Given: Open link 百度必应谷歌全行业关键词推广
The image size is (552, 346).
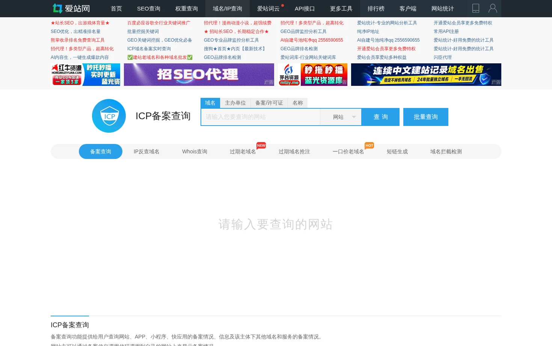Looking at the screenshot, I should pyautogui.click(x=159, y=23).
